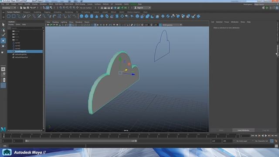
Task: Open the sRGB gamma dropdown
Action: pyautogui.click(x=172, y=25)
